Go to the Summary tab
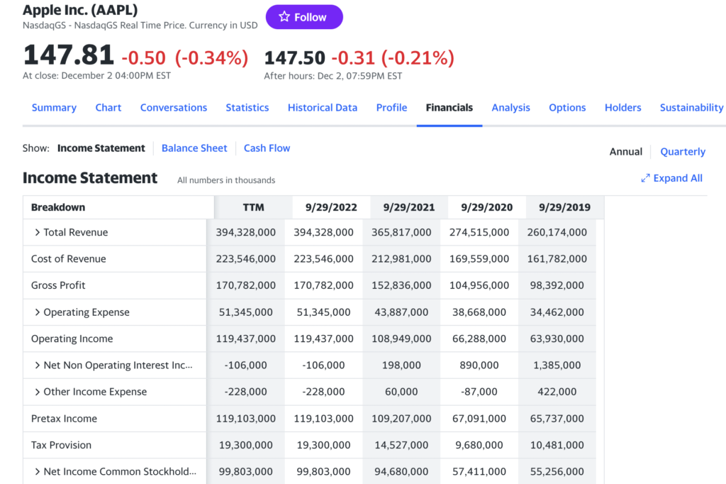 point(54,108)
